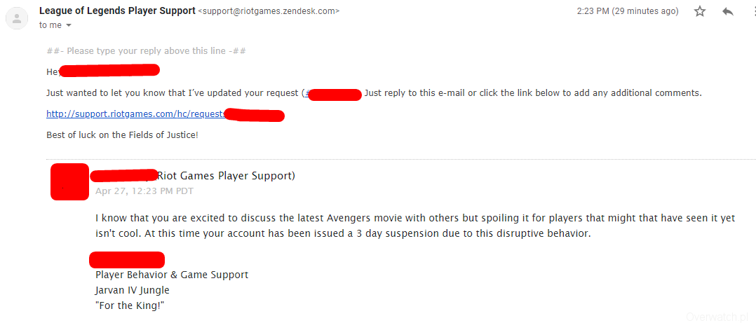Click the redacted request number after "your request"
Image resolution: width=756 pixels, height=330 pixels.
coord(334,93)
